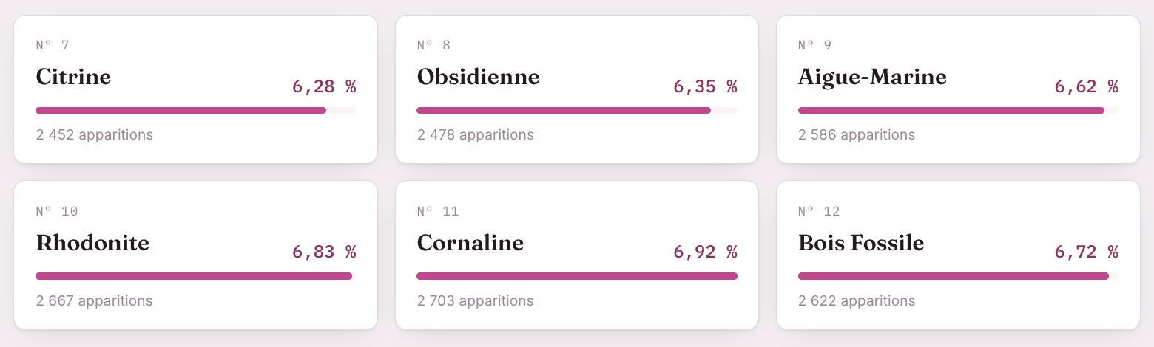Click the Obsidienne progress bar
The height and width of the screenshot is (347, 1154).
(x=577, y=111)
